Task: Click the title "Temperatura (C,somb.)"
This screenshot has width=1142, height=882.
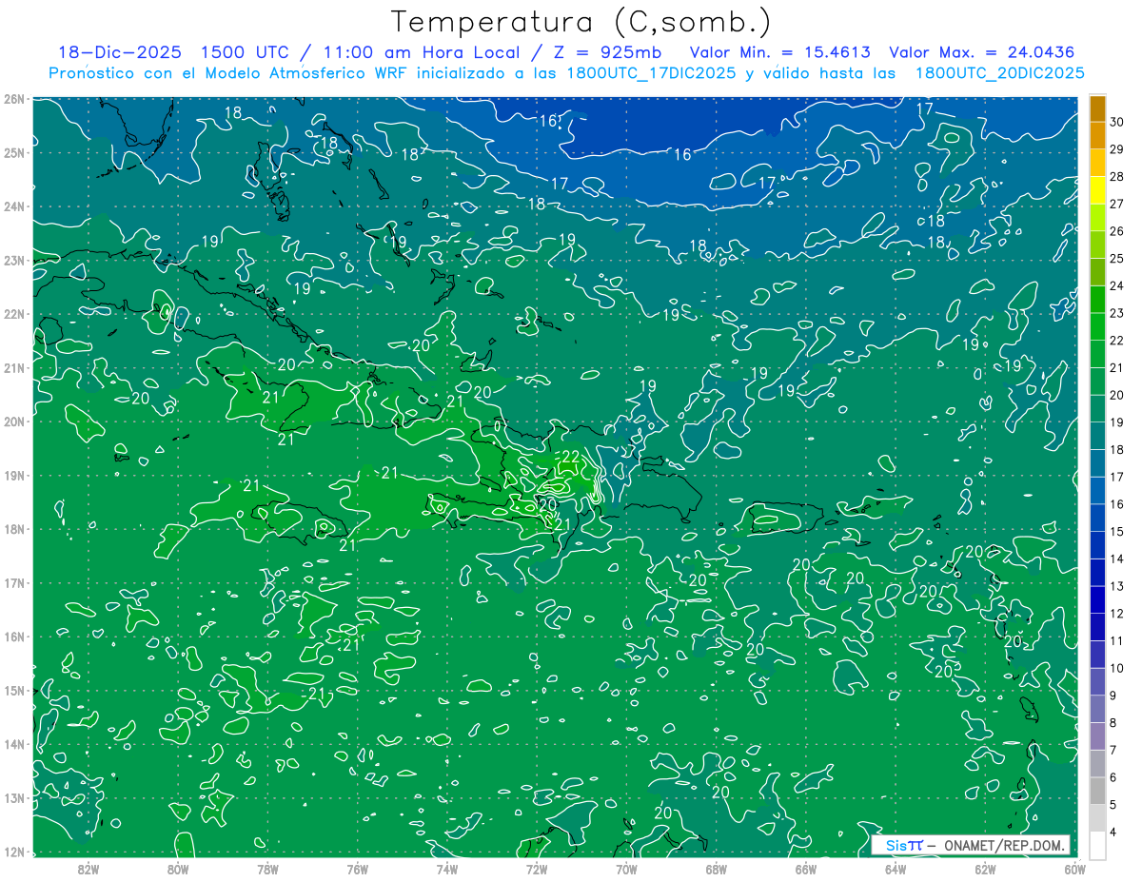Action: click(581, 22)
